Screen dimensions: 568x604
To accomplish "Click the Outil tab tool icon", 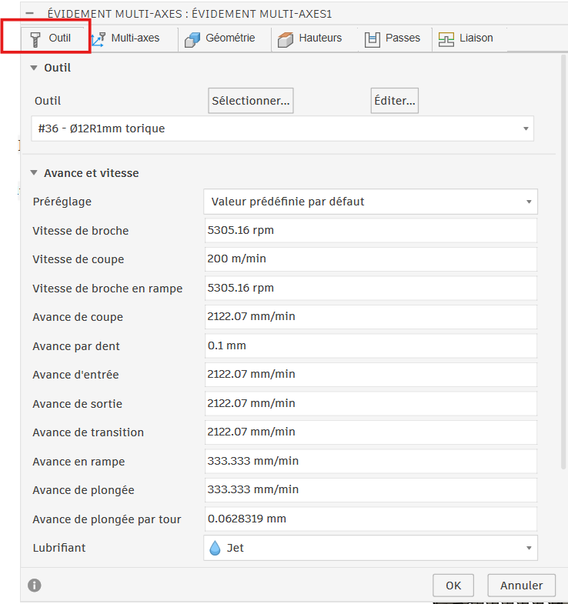I will (x=35, y=38).
